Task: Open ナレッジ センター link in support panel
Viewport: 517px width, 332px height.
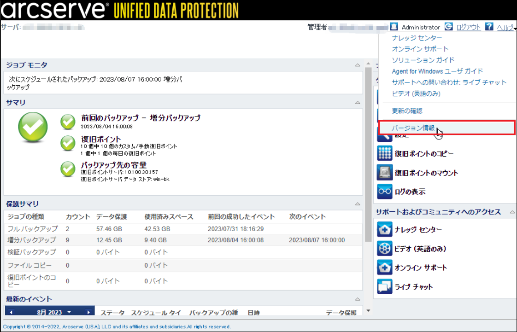Action: click(418, 230)
